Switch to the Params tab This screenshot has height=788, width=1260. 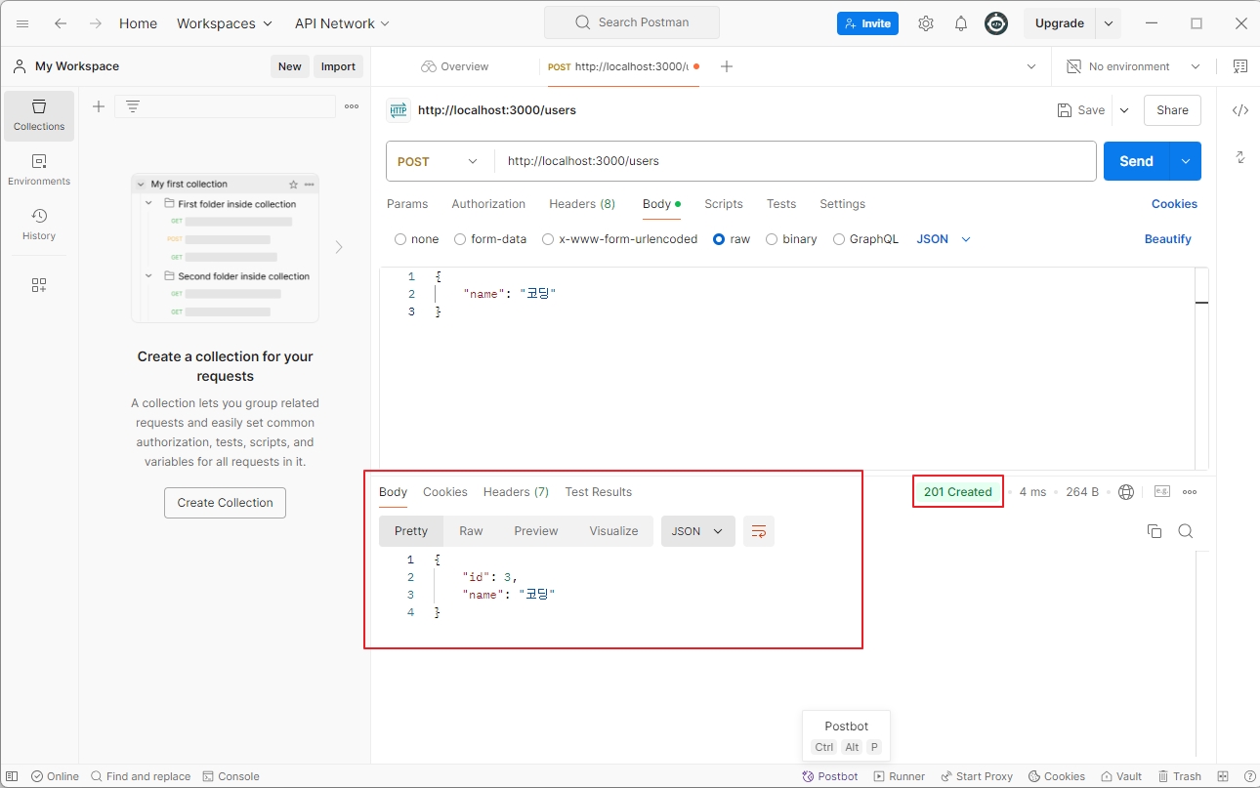[x=407, y=204]
